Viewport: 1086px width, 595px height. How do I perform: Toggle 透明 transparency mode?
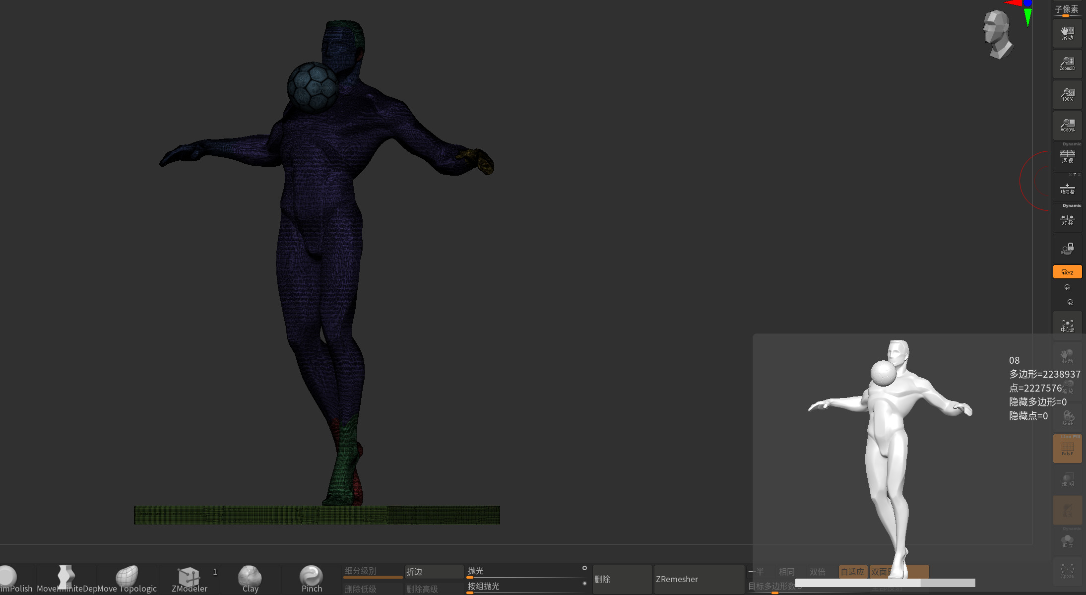(x=1067, y=479)
